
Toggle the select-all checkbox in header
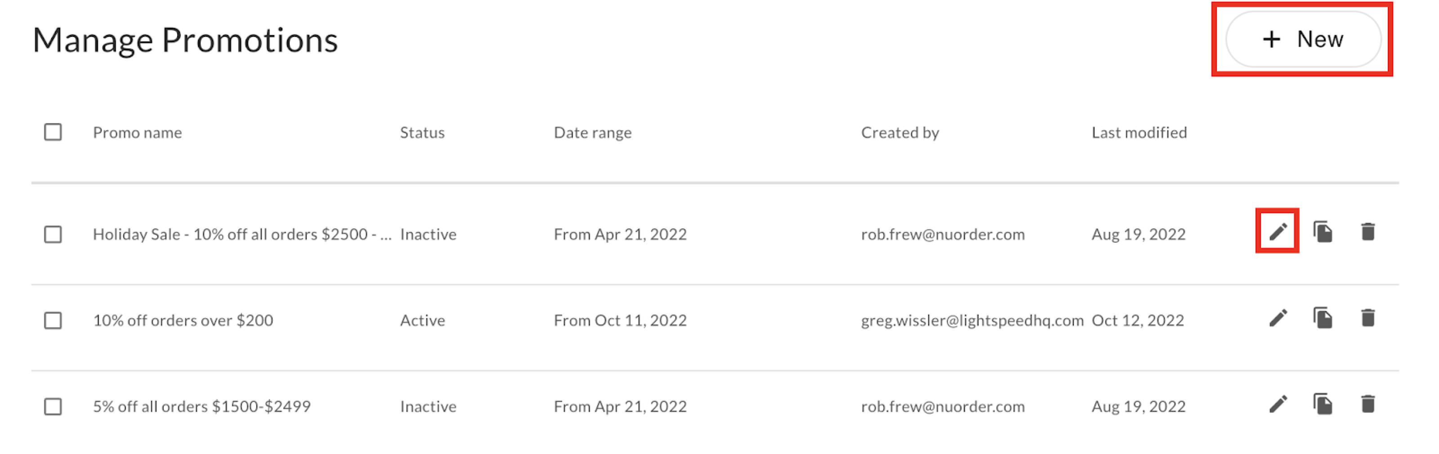[53, 132]
